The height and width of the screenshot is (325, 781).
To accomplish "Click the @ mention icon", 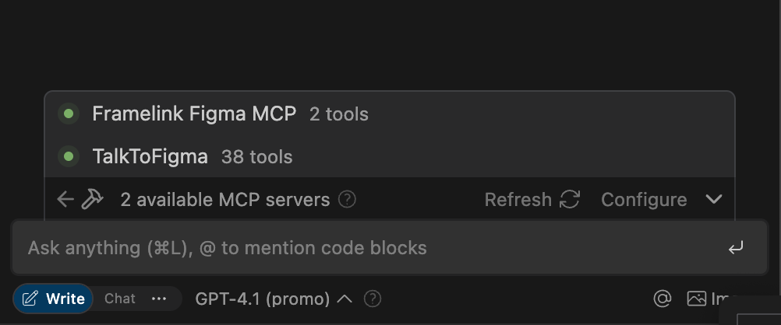I will click(x=662, y=299).
